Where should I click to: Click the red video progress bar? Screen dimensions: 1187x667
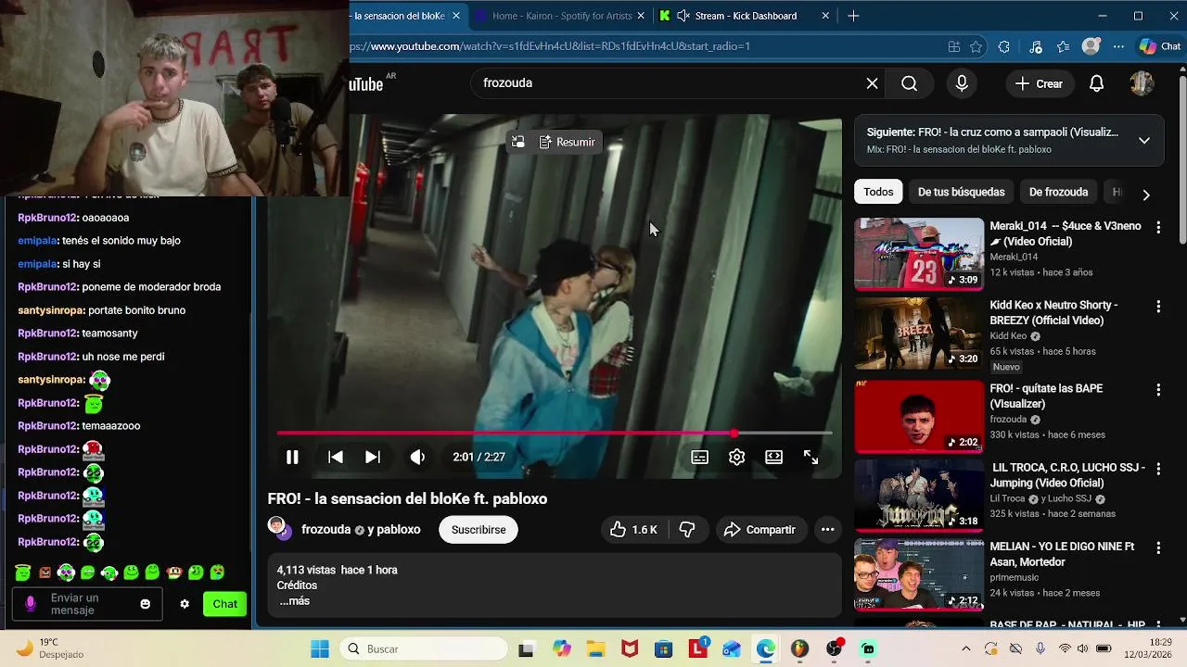pos(554,433)
